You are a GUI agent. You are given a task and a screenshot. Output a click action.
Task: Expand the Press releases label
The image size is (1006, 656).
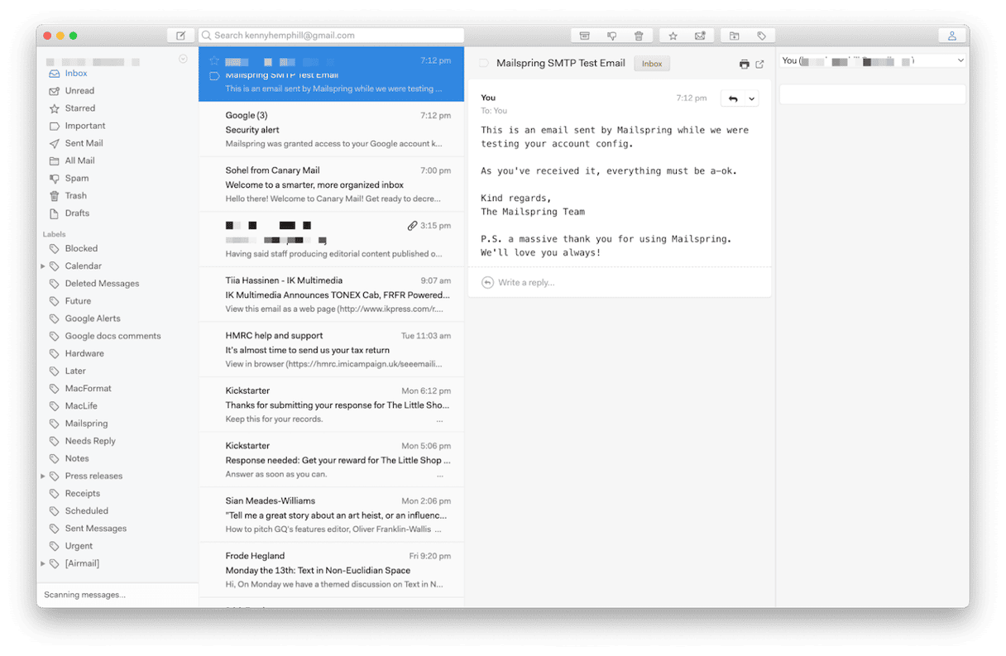coord(43,476)
